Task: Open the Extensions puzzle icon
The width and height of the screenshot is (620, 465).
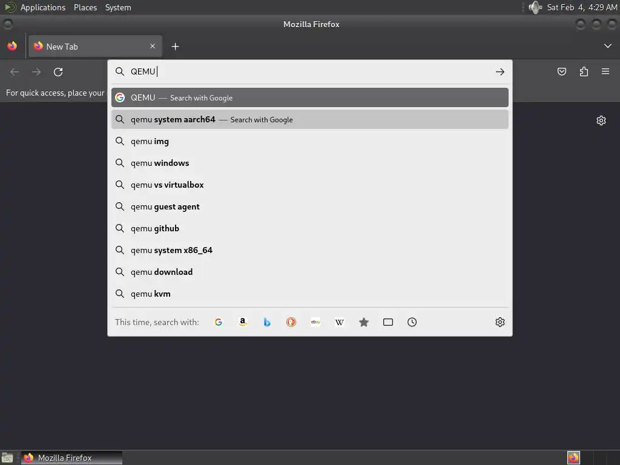Action: point(584,71)
